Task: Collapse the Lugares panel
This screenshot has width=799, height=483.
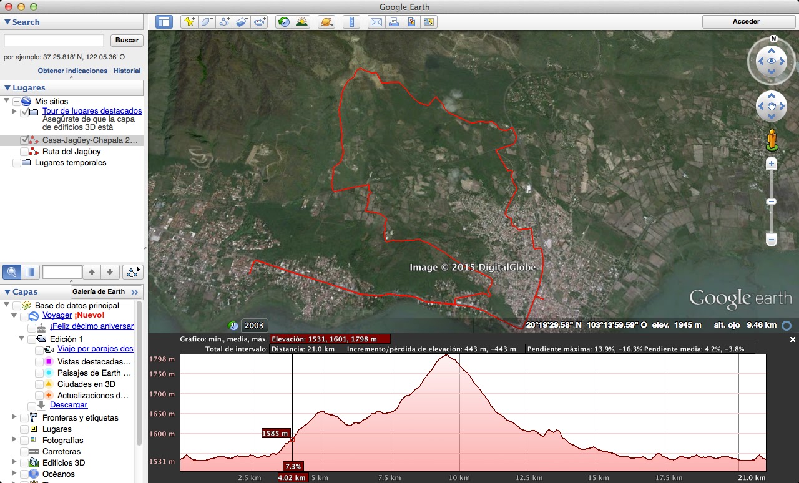Action: [7, 88]
